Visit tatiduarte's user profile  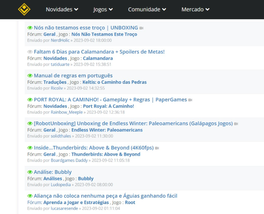pyautogui.click(x=60, y=64)
